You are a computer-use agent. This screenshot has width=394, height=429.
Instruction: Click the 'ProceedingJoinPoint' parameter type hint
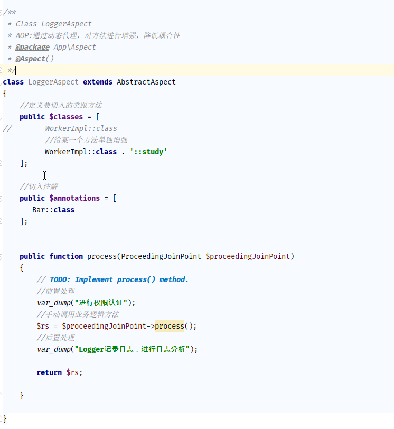(161, 256)
